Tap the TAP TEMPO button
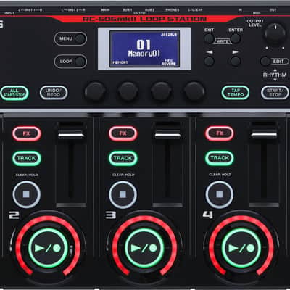 (236, 93)
